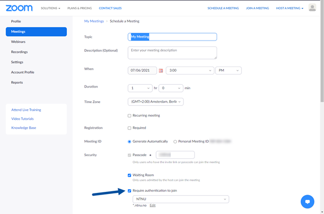Open the calendar date picker icon
The width and height of the screenshot is (324, 214).
click(161, 70)
